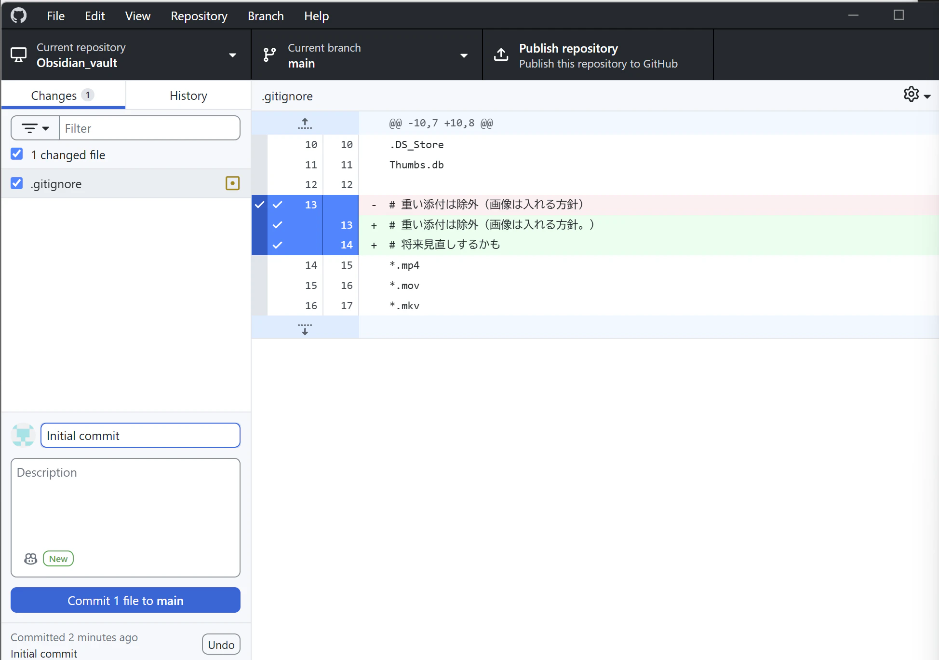Open the Current branch dropdown
Screen dimensions: 939x660
366,55
